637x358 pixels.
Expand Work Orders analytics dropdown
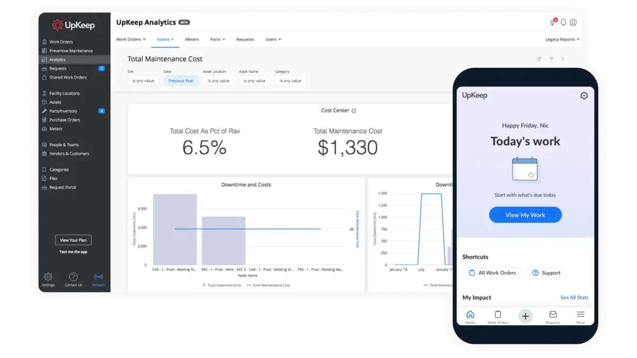(x=131, y=39)
